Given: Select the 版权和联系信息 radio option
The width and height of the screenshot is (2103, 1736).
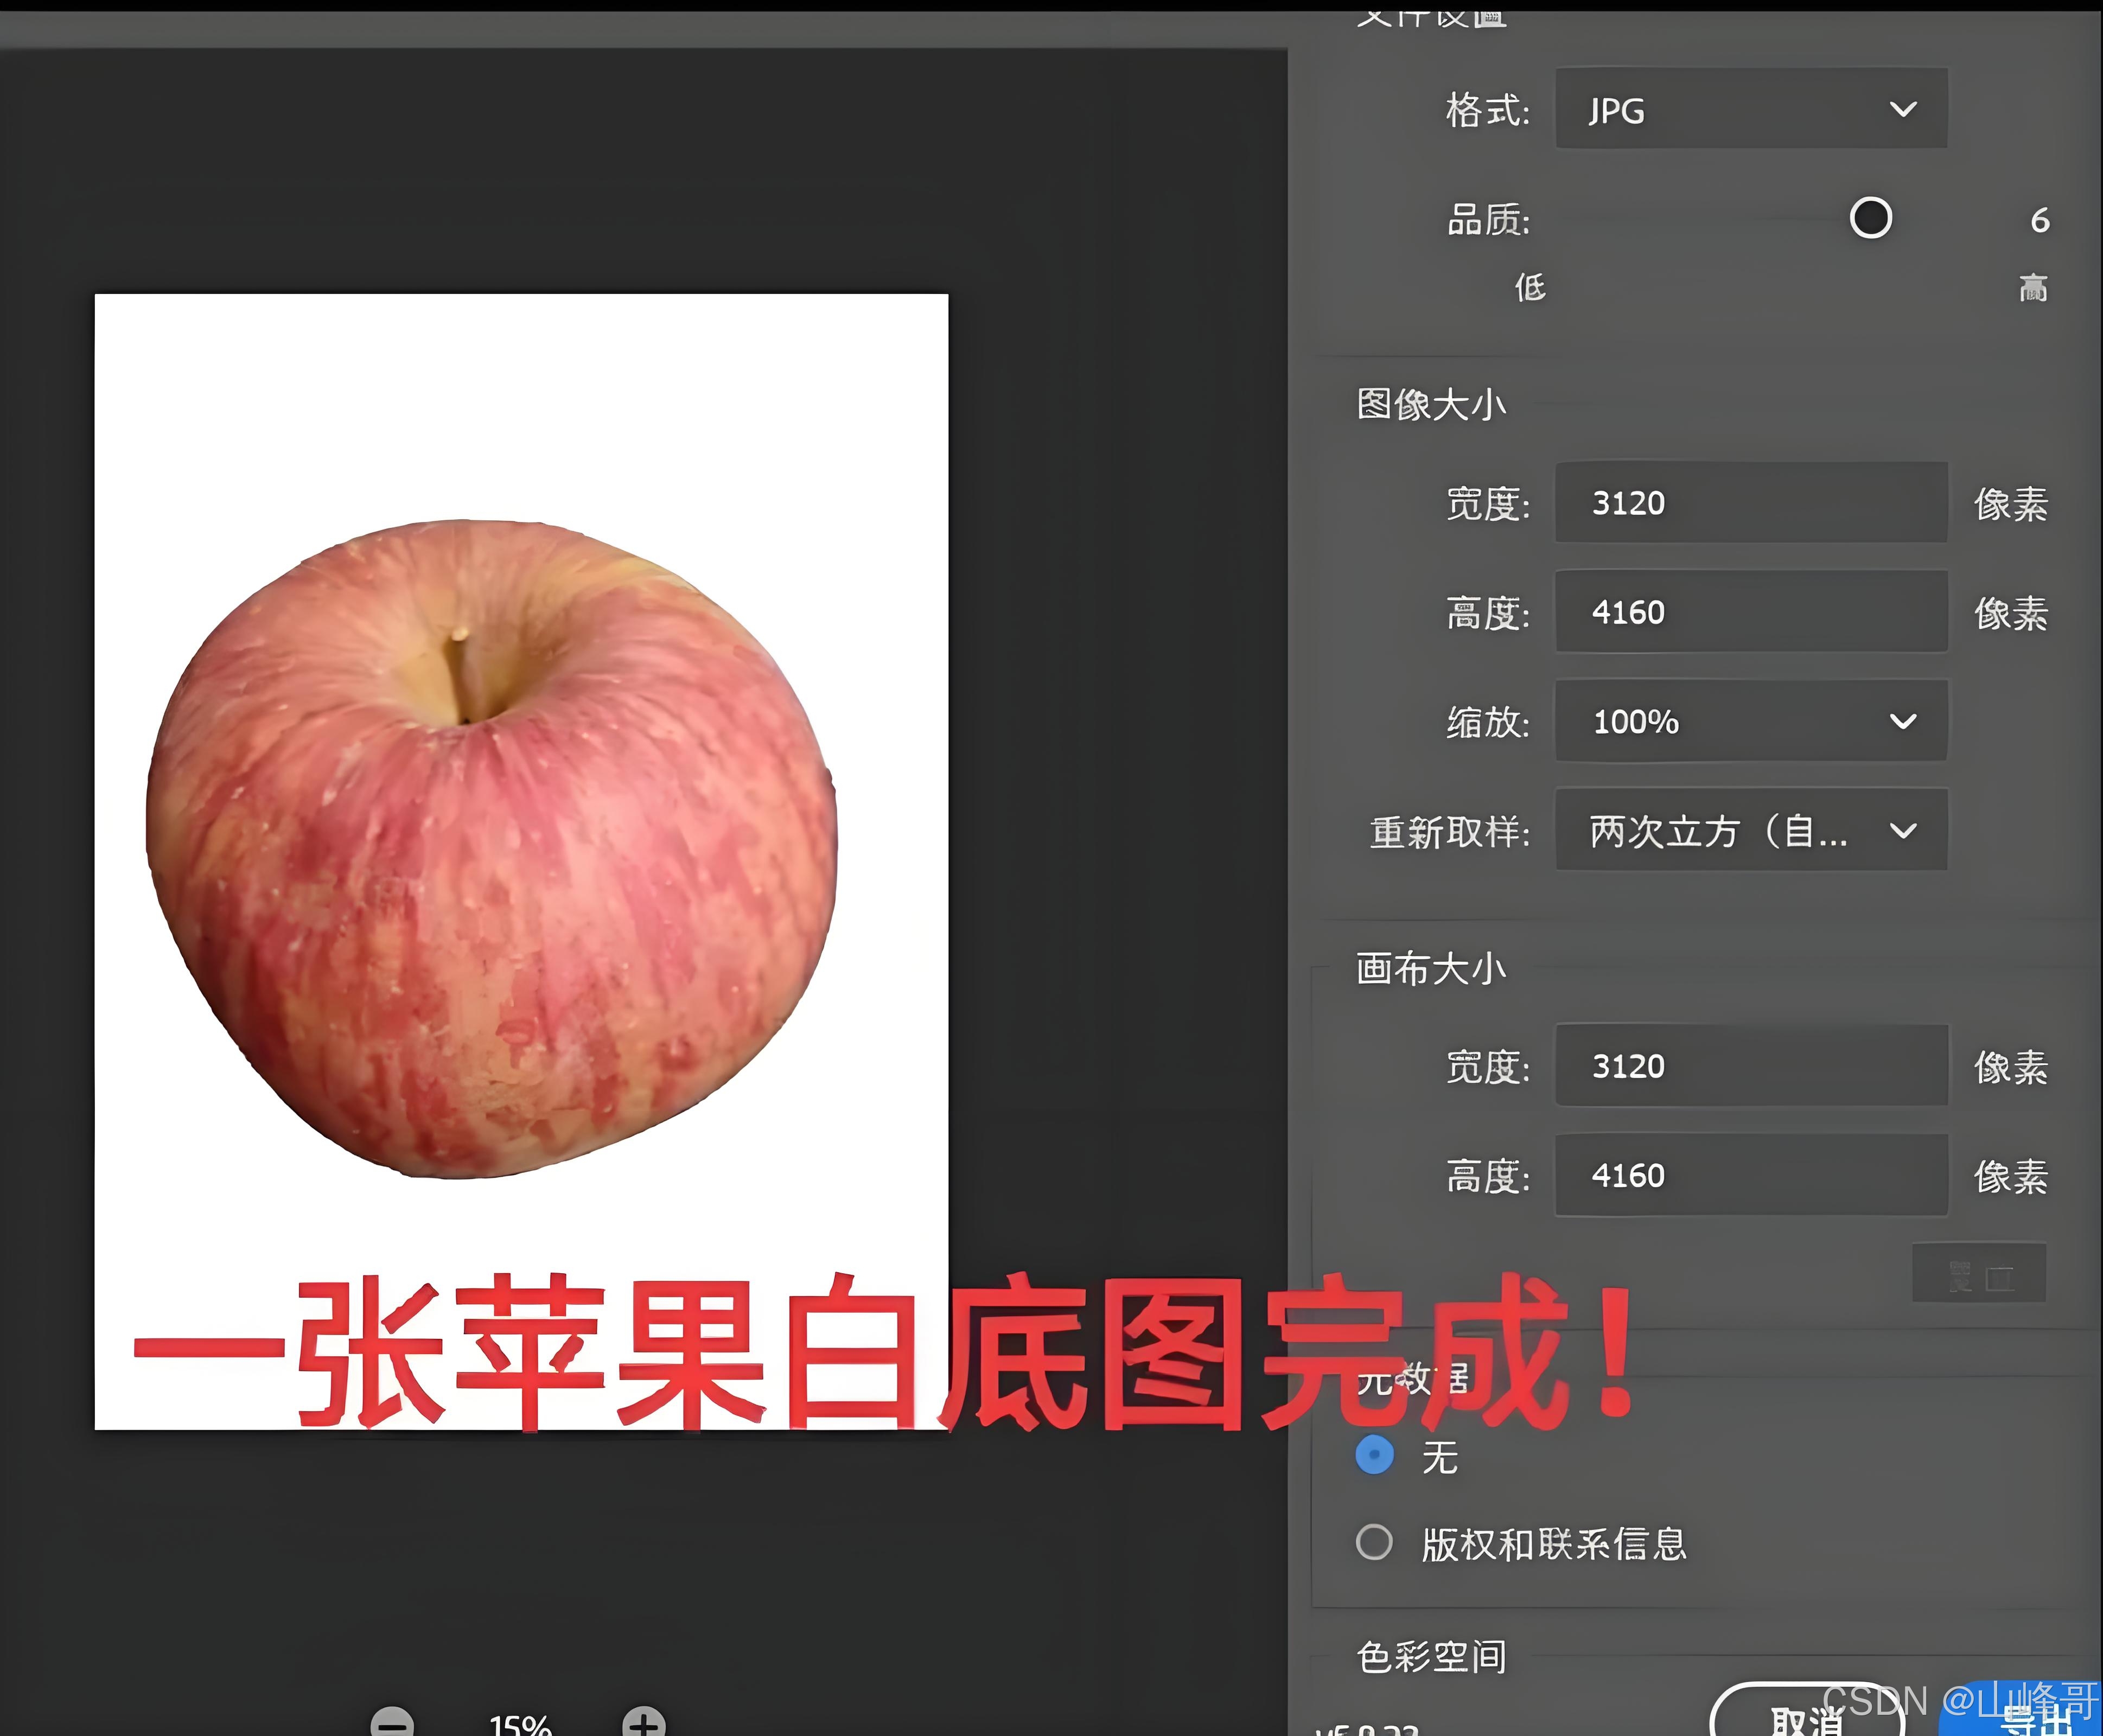Looking at the screenshot, I should click(1374, 1542).
